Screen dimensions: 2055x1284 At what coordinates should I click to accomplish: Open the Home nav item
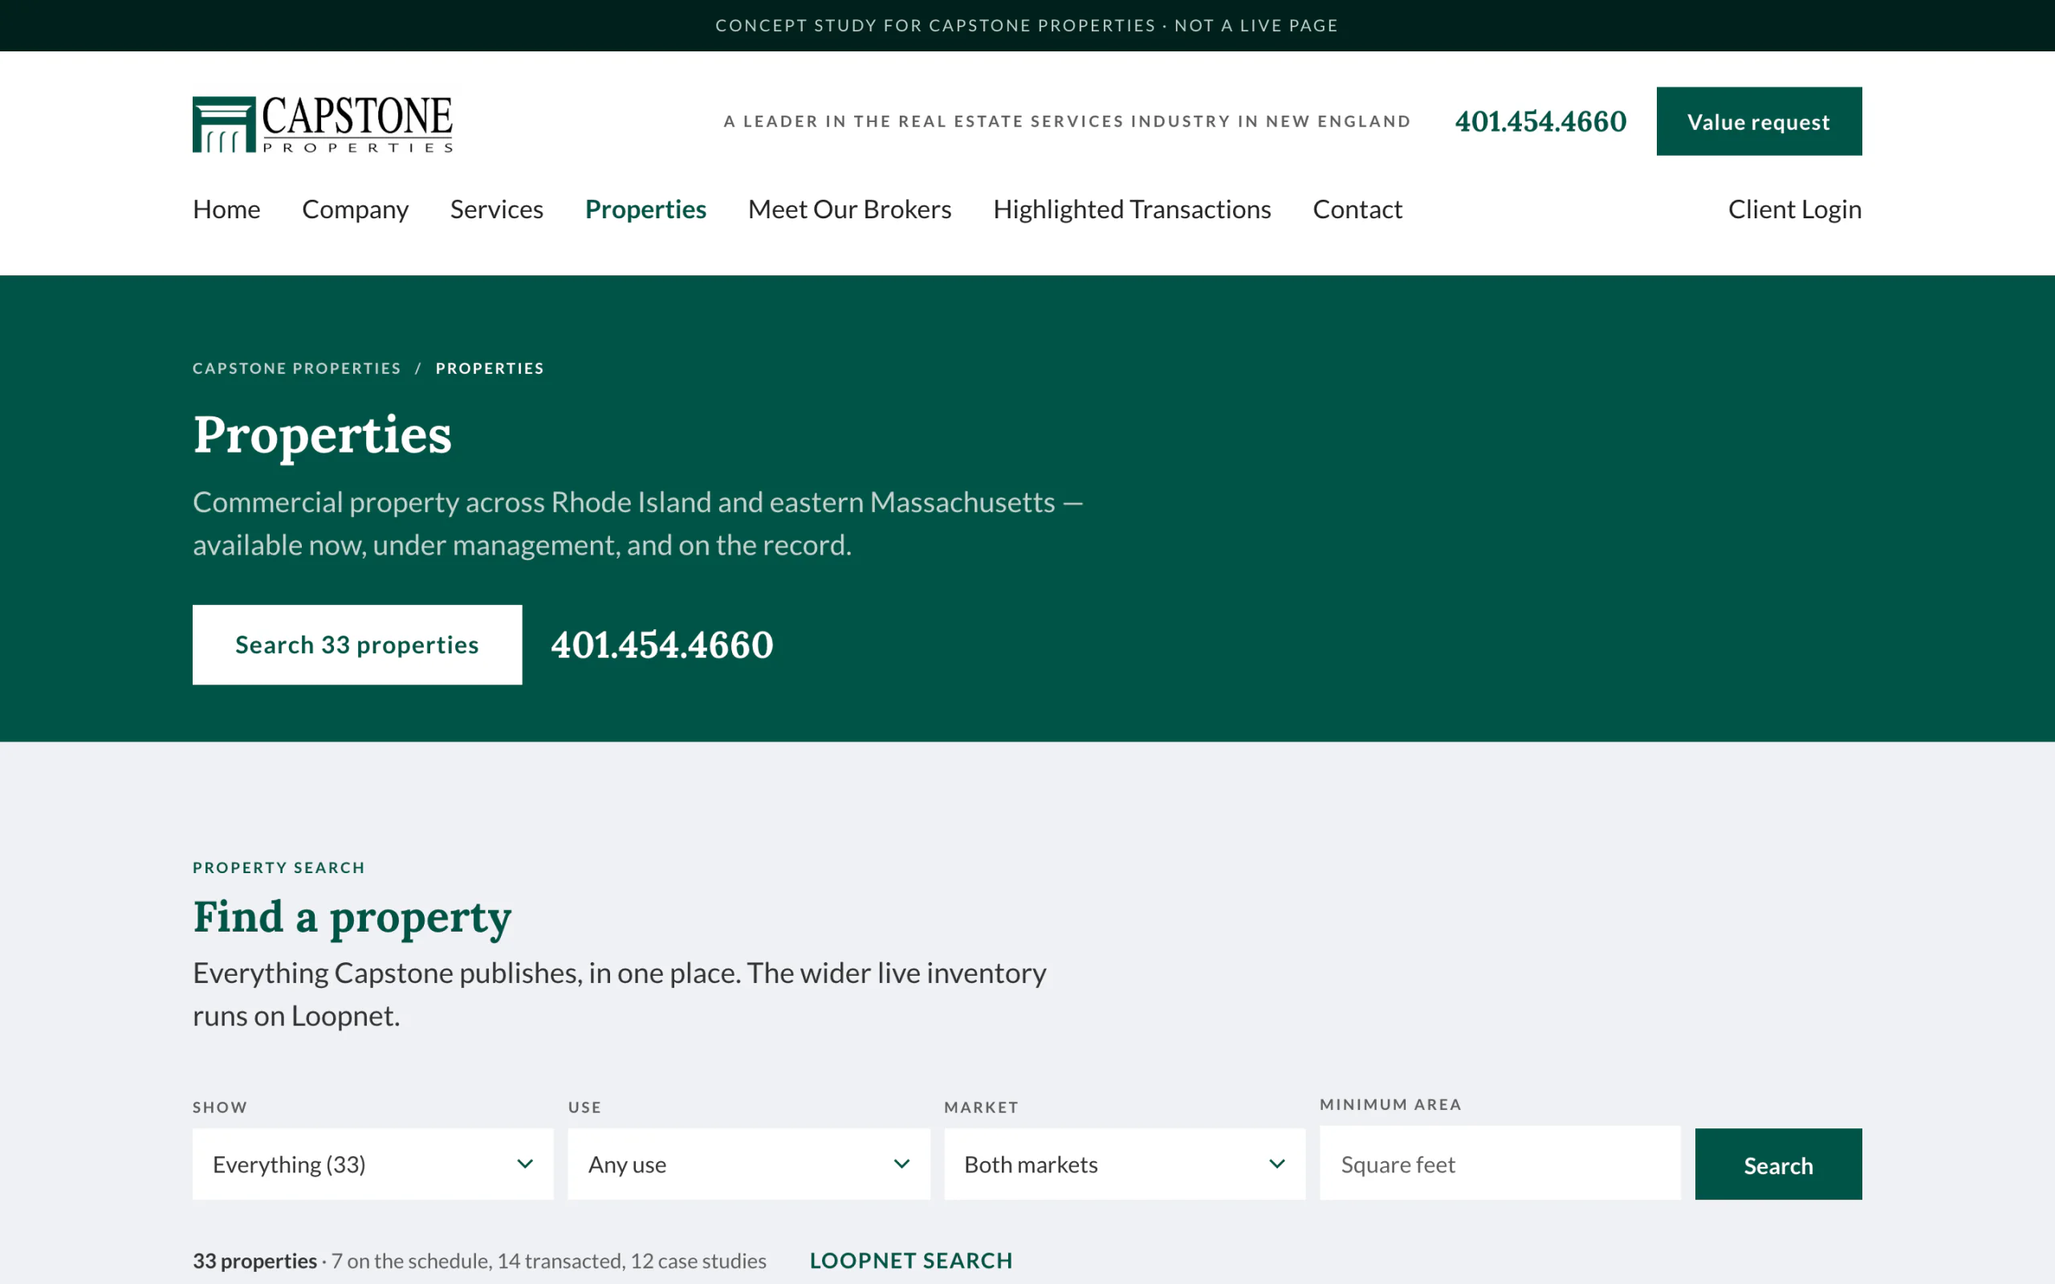click(226, 209)
